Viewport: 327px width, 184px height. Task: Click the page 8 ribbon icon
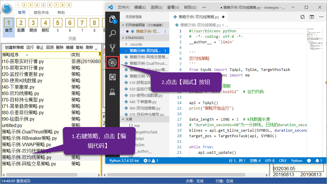point(94,25)
